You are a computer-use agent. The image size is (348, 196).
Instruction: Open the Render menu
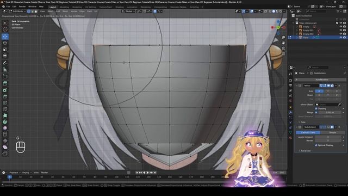22,7
